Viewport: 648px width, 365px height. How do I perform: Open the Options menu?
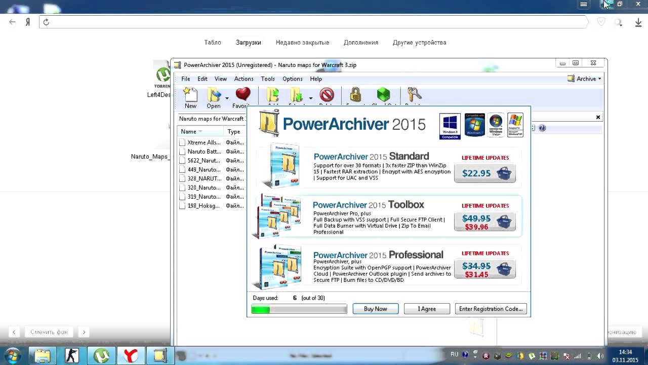pos(292,79)
